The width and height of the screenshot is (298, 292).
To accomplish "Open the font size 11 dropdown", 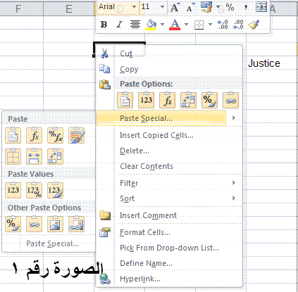I will coord(162,6).
